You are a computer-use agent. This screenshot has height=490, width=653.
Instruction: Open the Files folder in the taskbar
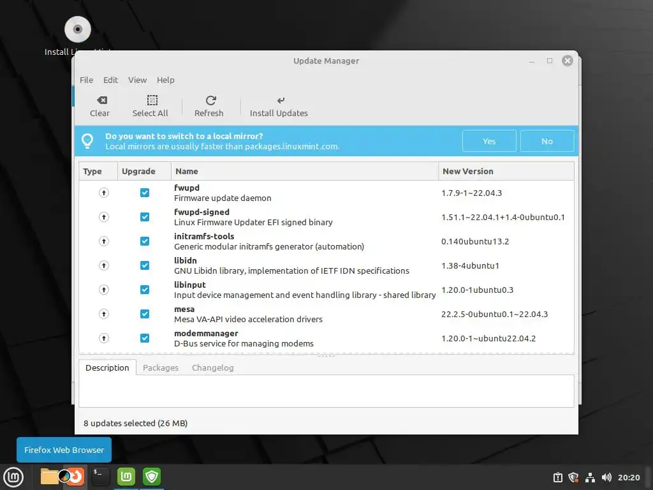point(49,476)
